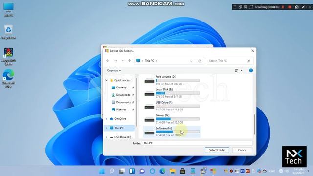The image size is (313, 176).
Task: Open the Organize menu
Action: click(x=114, y=70)
